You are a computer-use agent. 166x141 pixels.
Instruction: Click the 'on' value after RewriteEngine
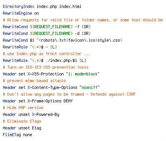coord(36,13)
